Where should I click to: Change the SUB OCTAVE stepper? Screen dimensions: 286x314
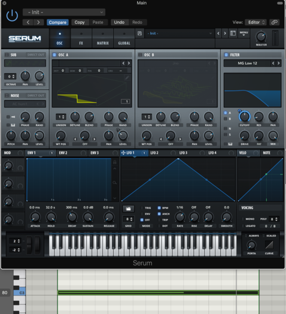tap(10, 76)
